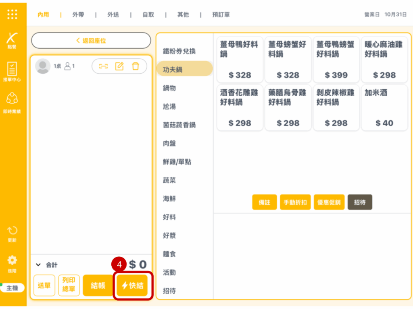Screen dimensions: 413x309
Task: Click the 手動折扣 manual discount button
Action: [x=295, y=202]
